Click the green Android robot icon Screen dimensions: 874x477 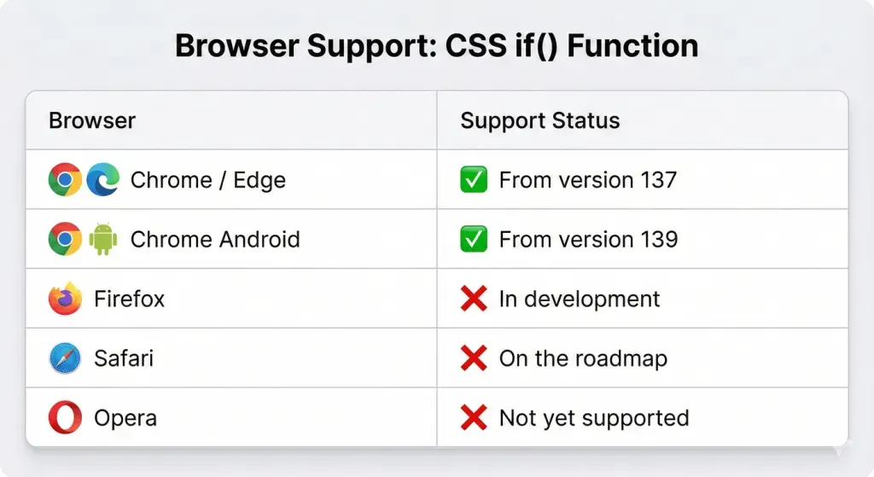click(x=103, y=239)
